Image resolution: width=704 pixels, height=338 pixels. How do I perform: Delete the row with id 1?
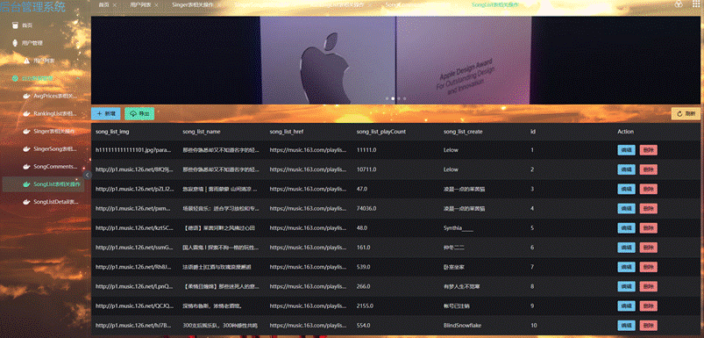[x=648, y=150]
